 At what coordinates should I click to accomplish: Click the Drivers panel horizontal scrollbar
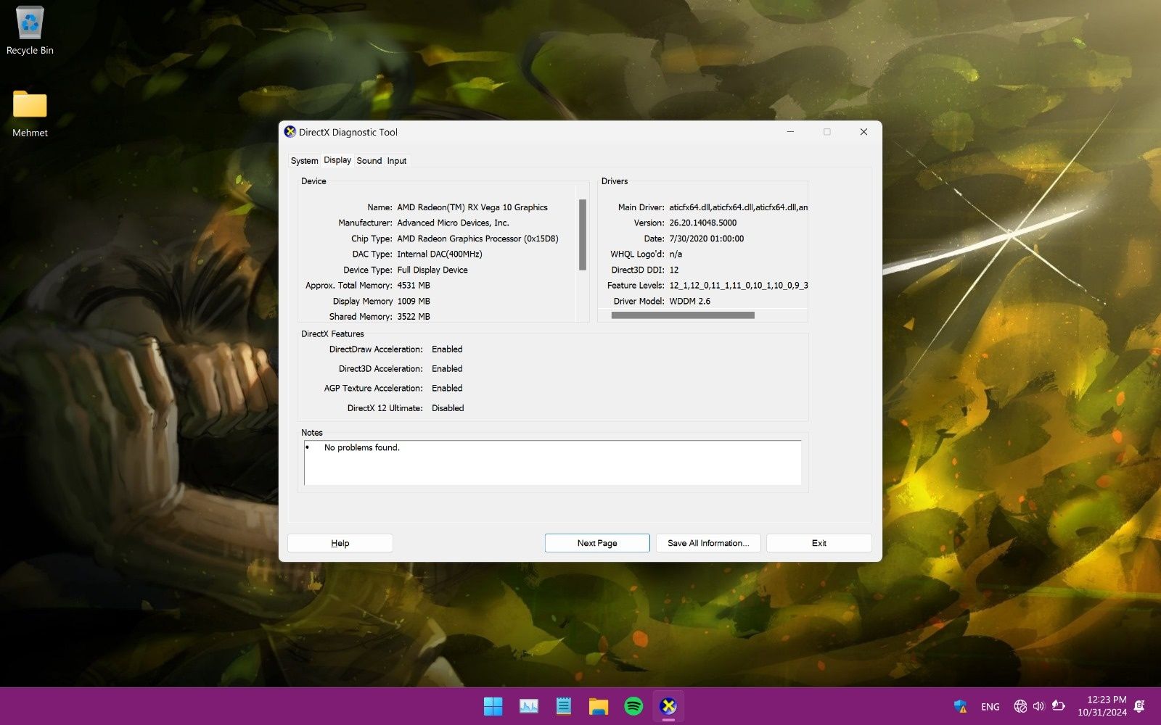683,315
